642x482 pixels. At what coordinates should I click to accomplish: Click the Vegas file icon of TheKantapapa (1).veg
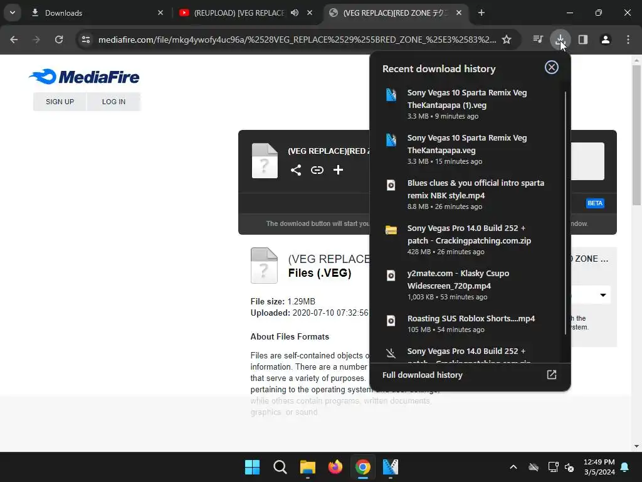(391, 95)
